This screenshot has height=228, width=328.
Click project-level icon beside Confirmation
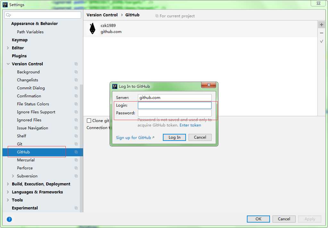coord(76,96)
